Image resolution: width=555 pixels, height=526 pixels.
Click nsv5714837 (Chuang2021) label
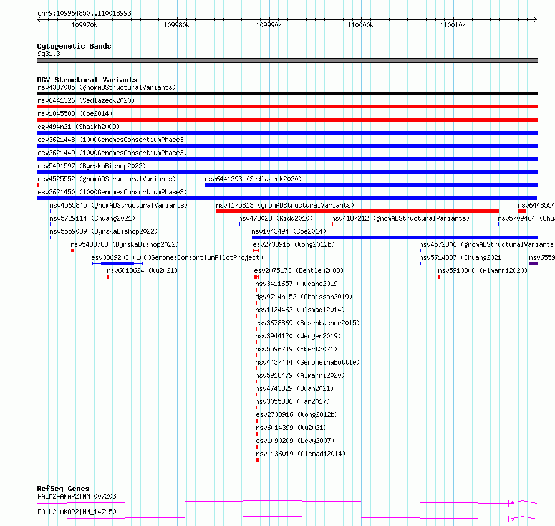click(462, 257)
